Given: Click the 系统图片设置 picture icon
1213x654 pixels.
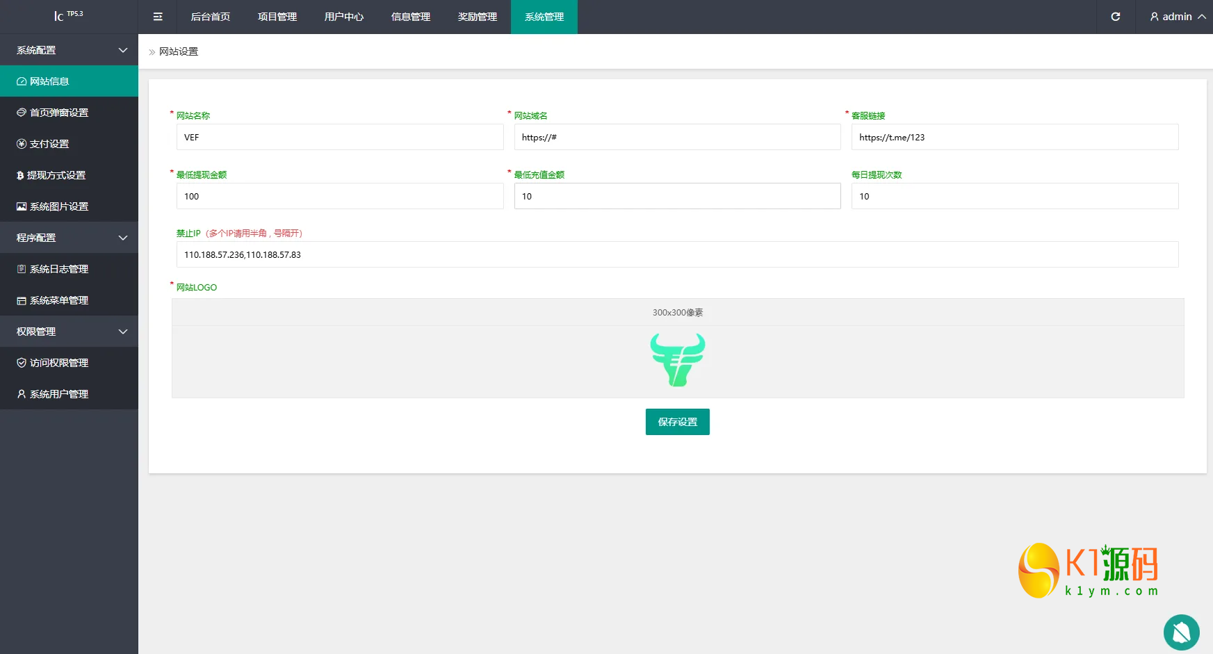Looking at the screenshot, I should [22, 206].
